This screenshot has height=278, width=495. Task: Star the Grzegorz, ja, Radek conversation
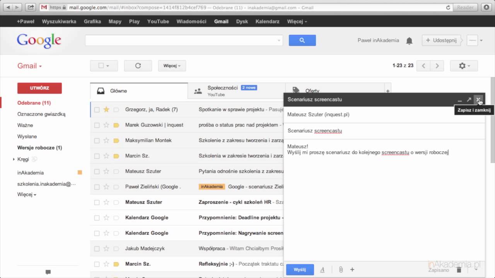pos(106,109)
